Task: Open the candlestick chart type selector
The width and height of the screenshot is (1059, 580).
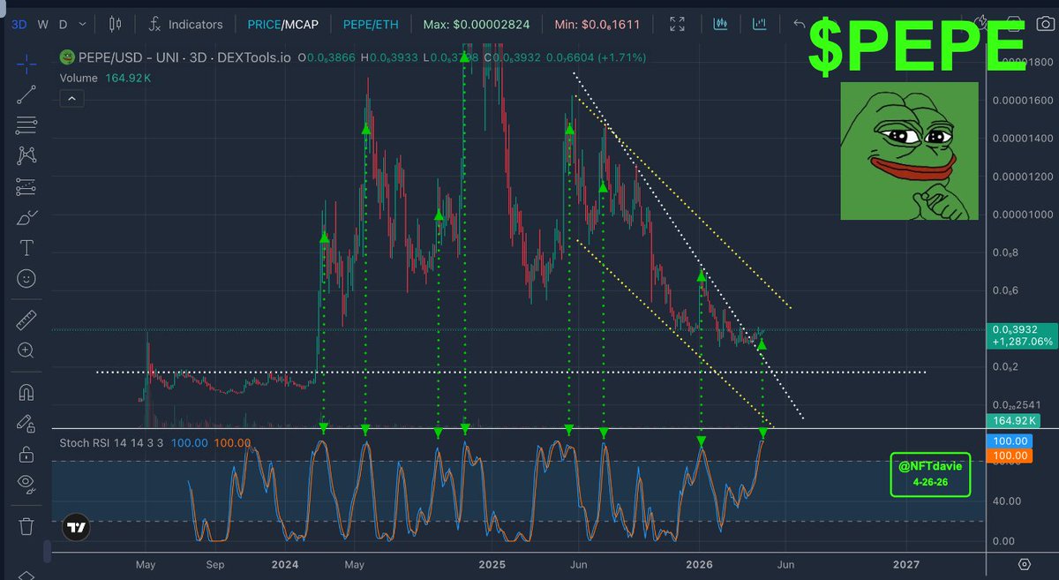Action: [116, 24]
